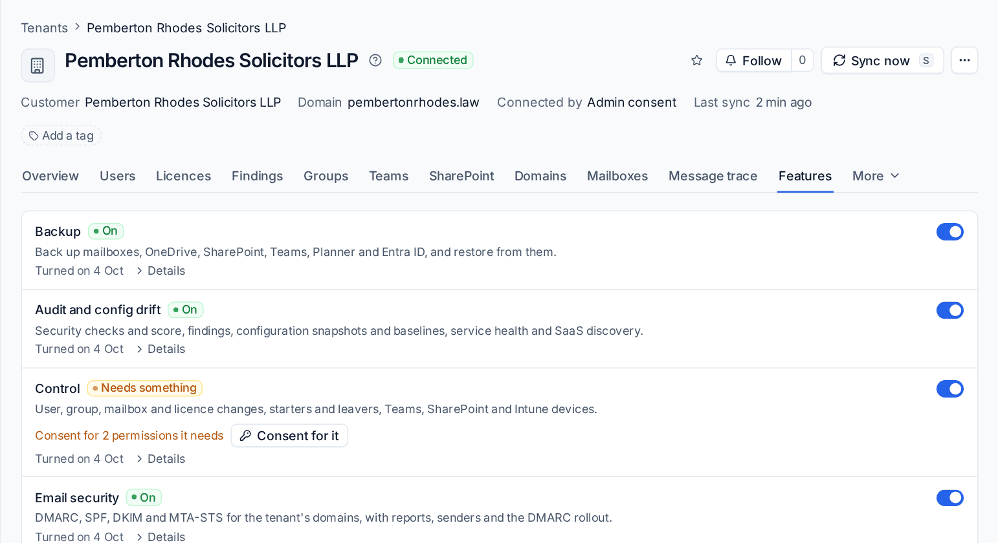Click the help question mark icon
Screen dimensions: 998x543
(x=375, y=60)
